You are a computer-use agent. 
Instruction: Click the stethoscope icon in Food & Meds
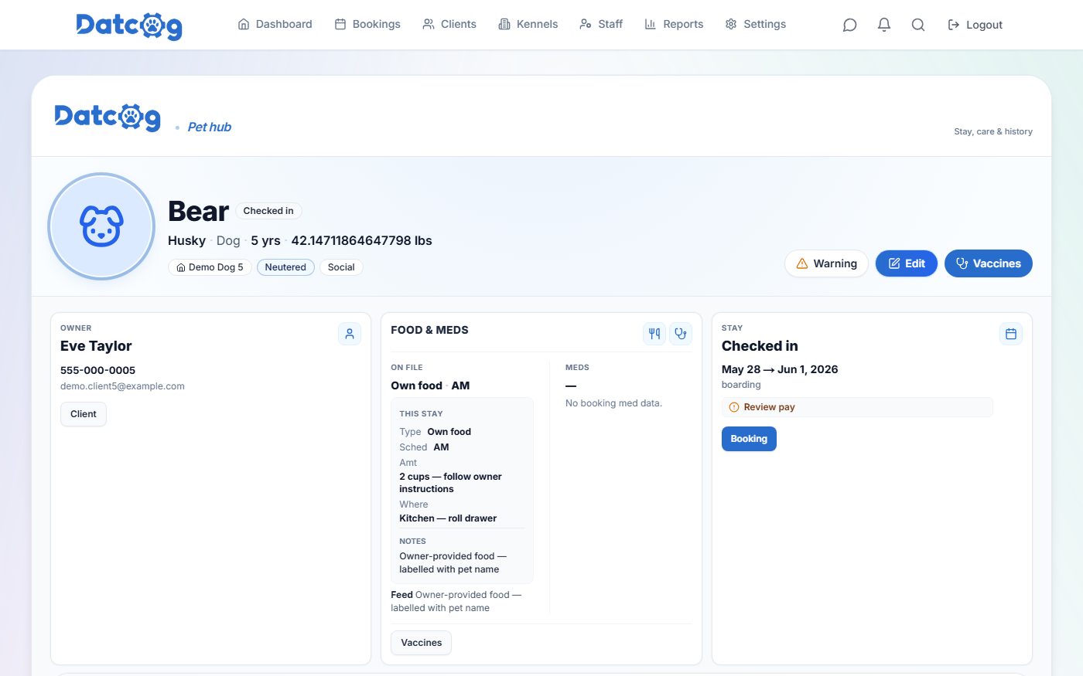point(681,334)
